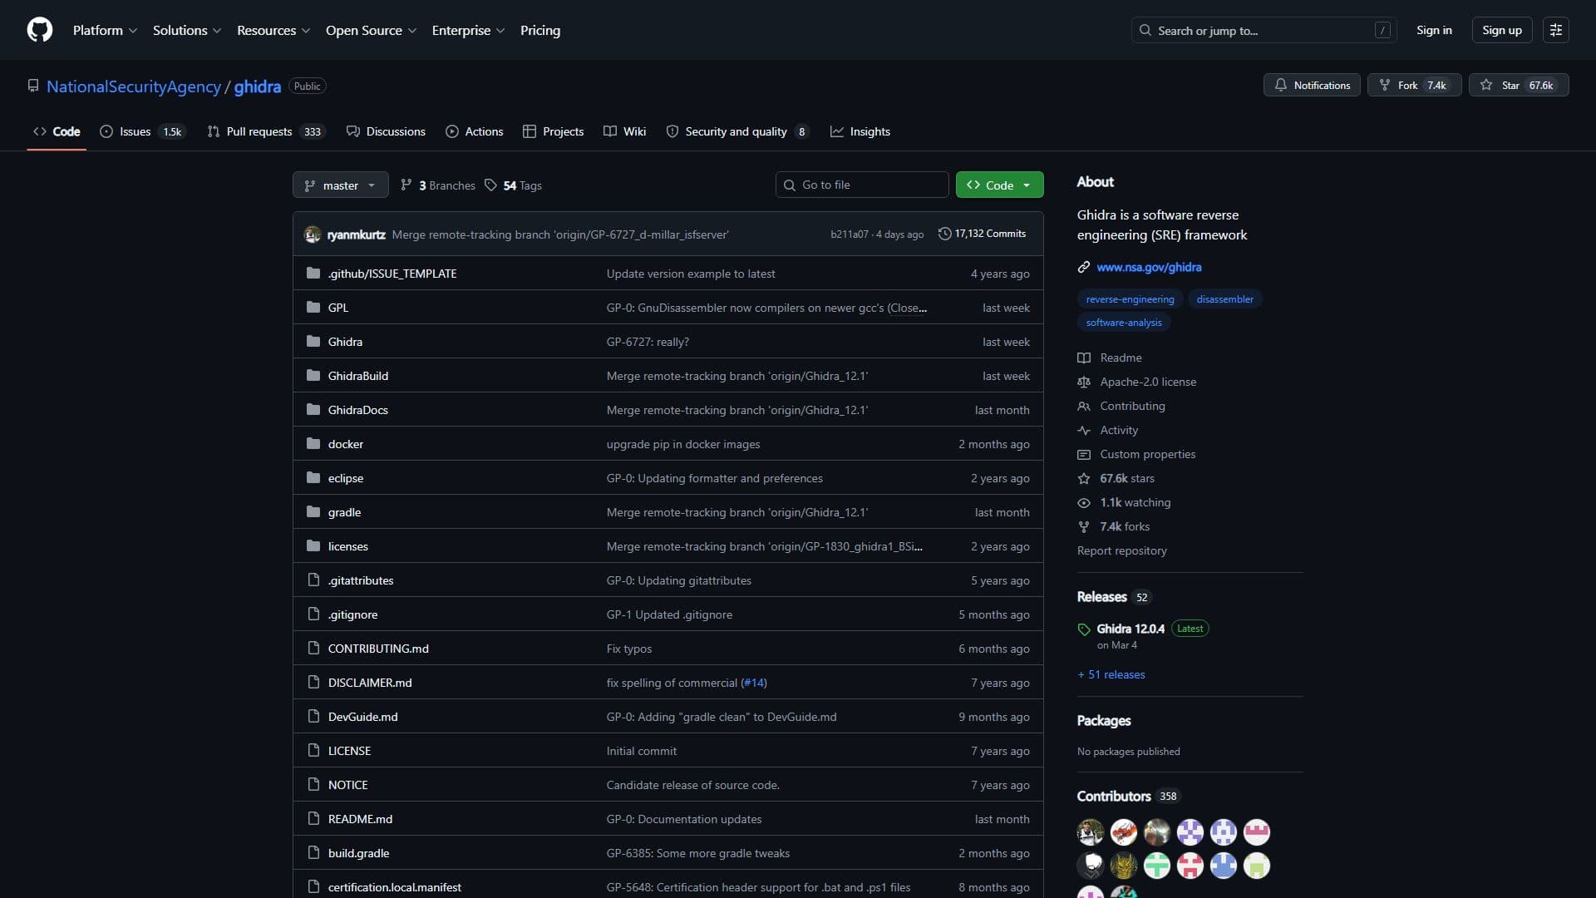Switch to the Actions tab
The width and height of the screenshot is (1596, 898).
[475, 131]
